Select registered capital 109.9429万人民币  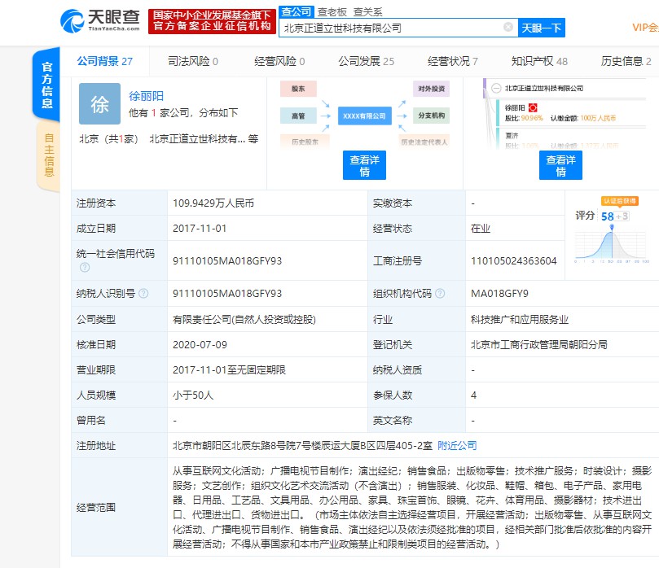pos(213,203)
